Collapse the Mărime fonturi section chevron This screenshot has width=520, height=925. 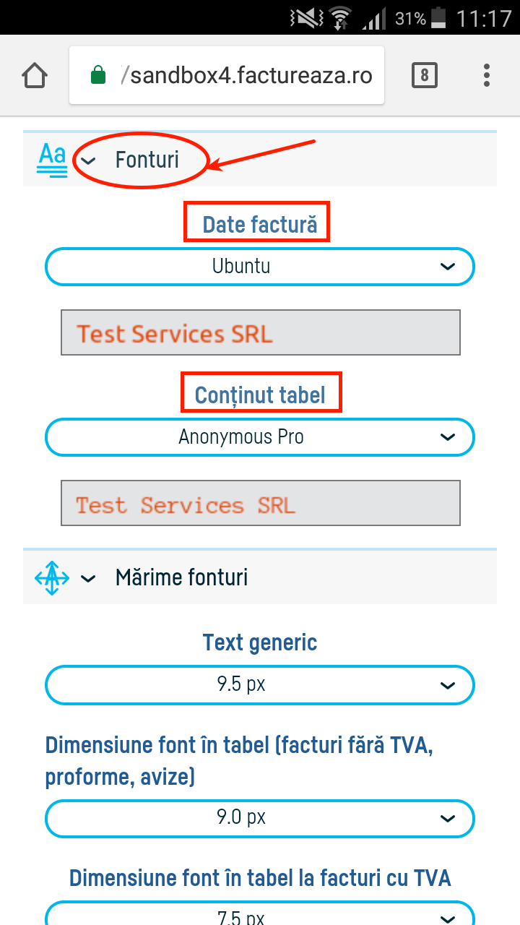pos(88,578)
